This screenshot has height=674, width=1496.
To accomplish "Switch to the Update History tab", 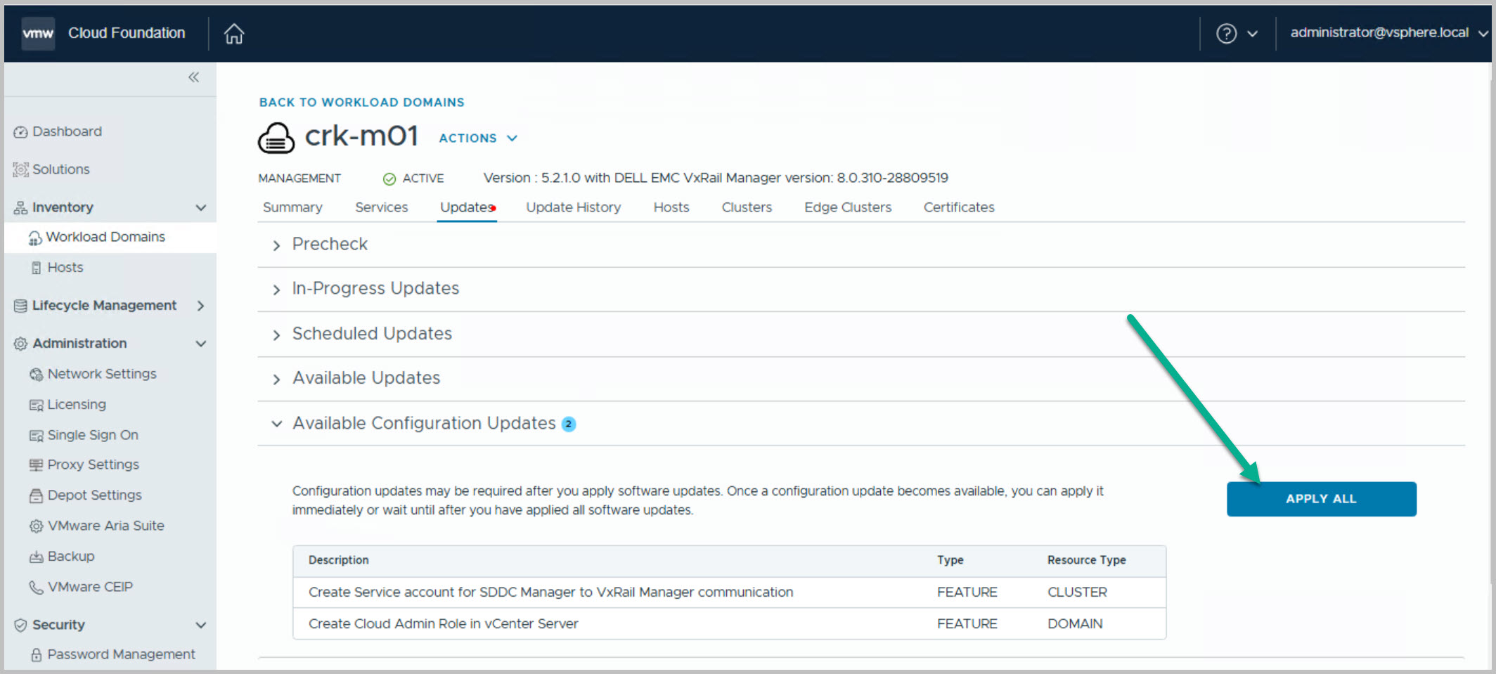I will click(573, 207).
